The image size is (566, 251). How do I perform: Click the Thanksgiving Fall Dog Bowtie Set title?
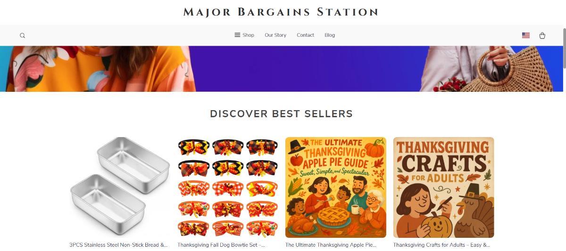(221, 245)
